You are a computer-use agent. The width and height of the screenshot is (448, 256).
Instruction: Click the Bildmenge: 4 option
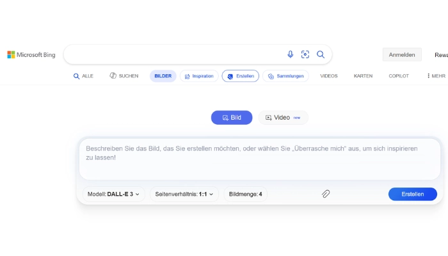[x=245, y=194]
